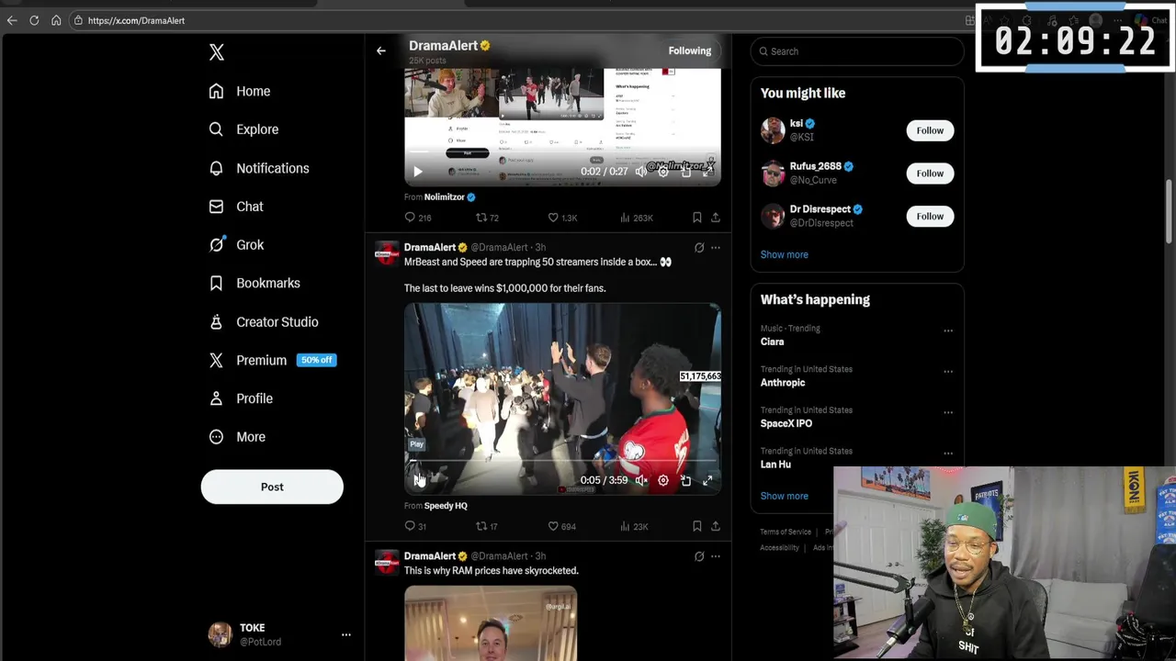The width and height of the screenshot is (1176, 661).
Task: Bookmark the MrBeast streamers post
Action: [x=696, y=526]
